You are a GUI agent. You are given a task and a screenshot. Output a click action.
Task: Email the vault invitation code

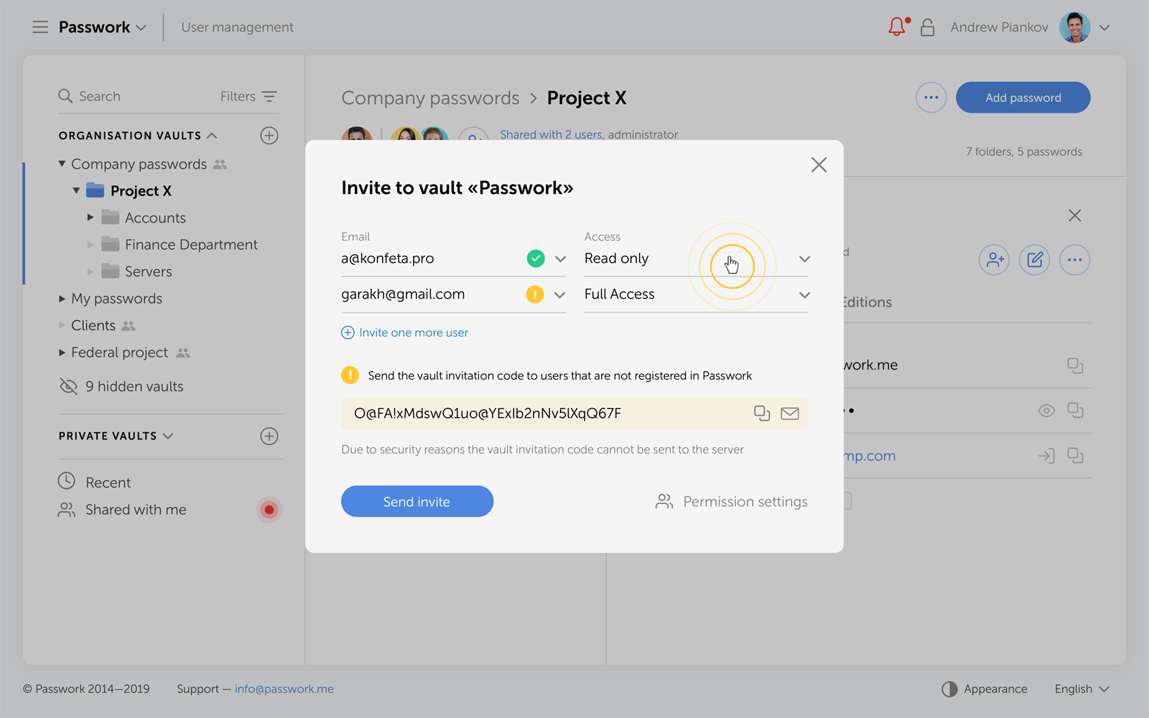pyautogui.click(x=790, y=414)
